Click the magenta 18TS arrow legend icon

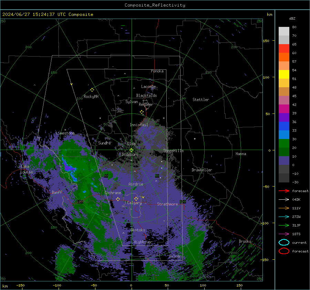point(284,234)
